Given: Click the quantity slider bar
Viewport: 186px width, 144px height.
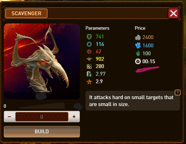Looking at the screenshot, I should tap(42, 106).
